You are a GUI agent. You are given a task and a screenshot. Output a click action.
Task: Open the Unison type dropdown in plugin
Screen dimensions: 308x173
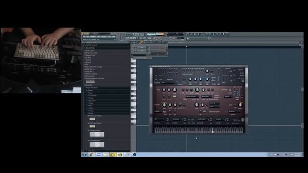(228, 97)
